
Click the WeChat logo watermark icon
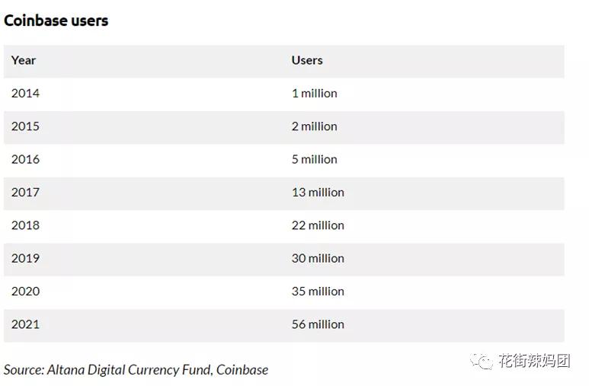482,361
